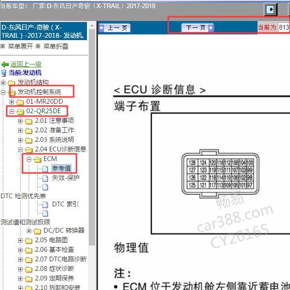Collapse the 发动机控制系统 folder
The image size is (290, 290).
coord(3,92)
